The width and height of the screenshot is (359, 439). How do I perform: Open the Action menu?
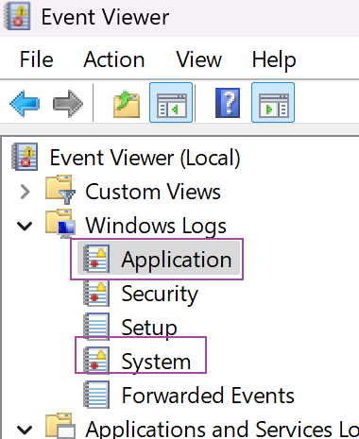click(114, 59)
